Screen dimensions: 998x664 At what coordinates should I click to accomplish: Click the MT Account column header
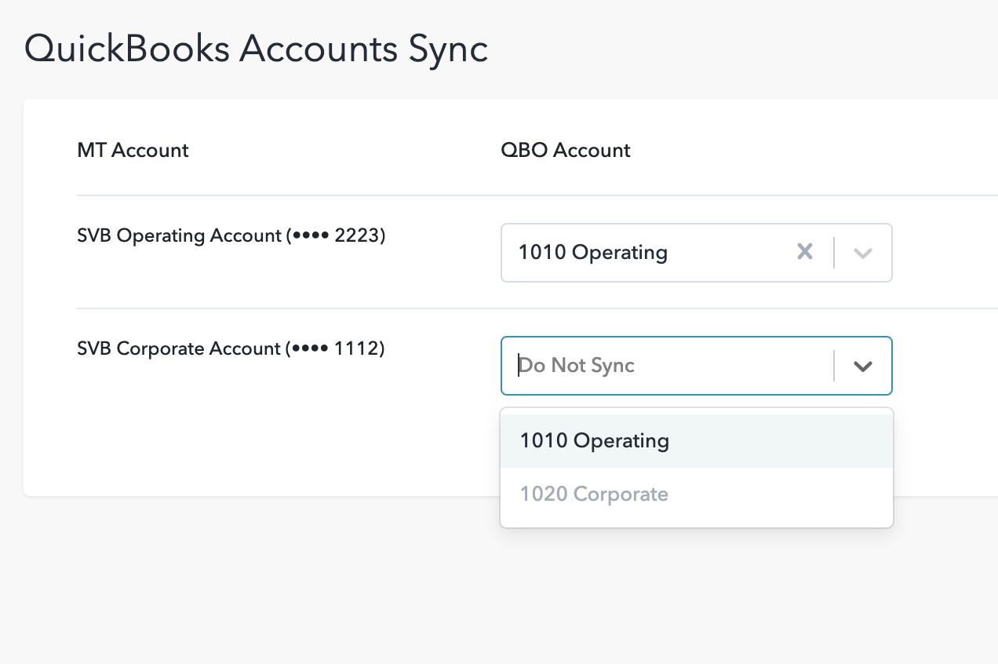pos(133,150)
